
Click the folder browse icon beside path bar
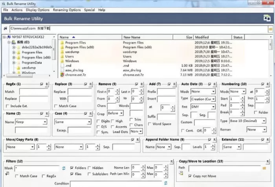pyautogui.click(x=270, y=29)
